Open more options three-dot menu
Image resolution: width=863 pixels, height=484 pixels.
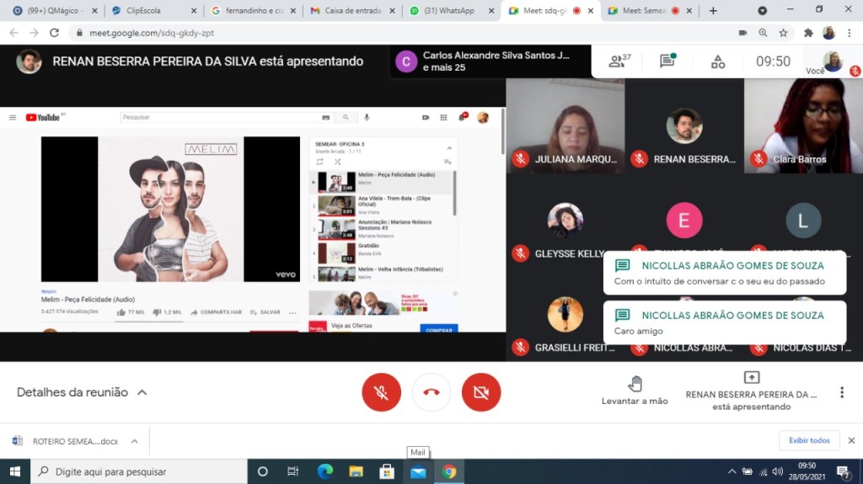pyautogui.click(x=841, y=392)
